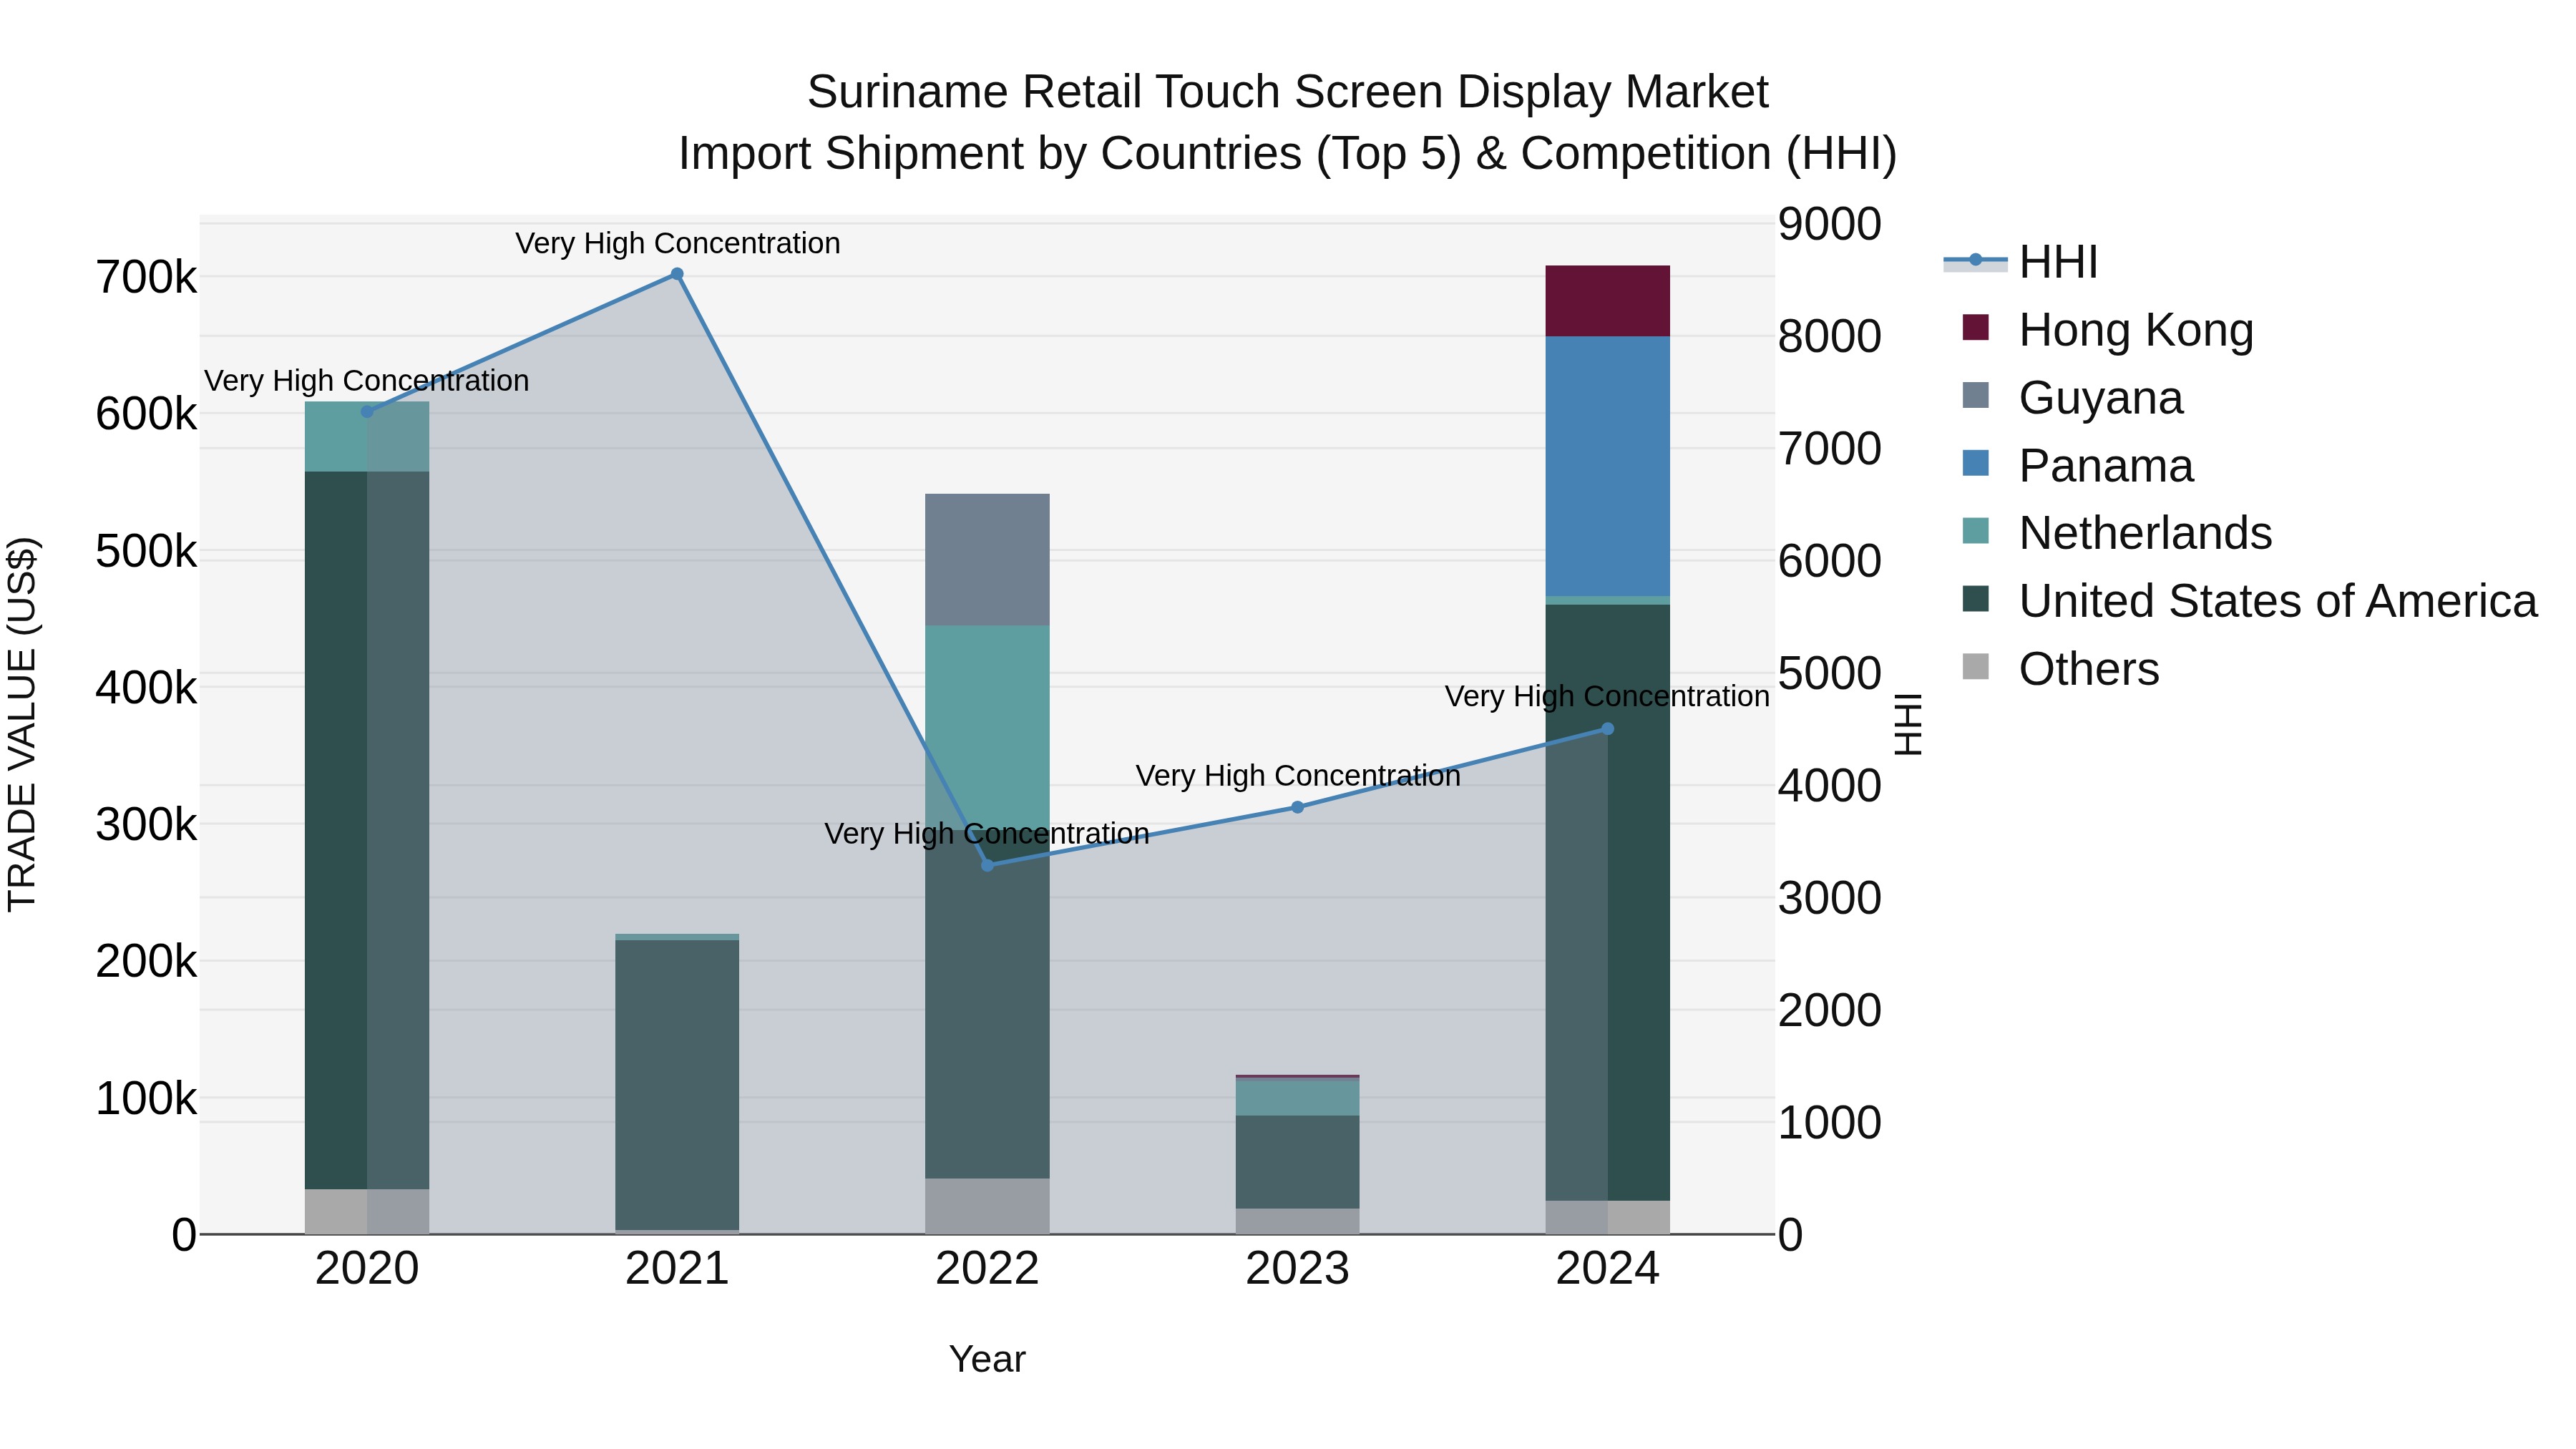Select the 2021 HHI data point
The height and width of the screenshot is (1449, 2576).
click(x=677, y=274)
